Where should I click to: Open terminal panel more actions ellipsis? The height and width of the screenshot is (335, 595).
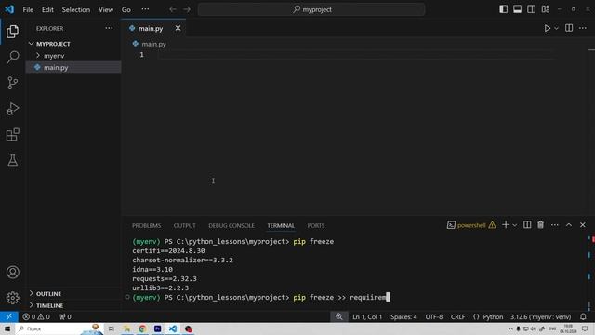pos(555,225)
